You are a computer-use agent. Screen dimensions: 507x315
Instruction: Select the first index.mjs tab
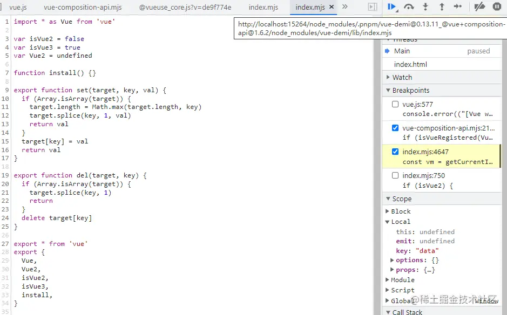coord(263,7)
